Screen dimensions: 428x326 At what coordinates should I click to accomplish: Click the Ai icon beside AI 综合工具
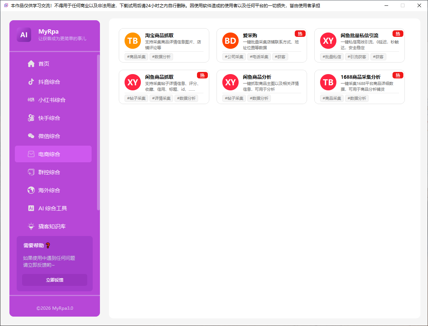click(31, 208)
